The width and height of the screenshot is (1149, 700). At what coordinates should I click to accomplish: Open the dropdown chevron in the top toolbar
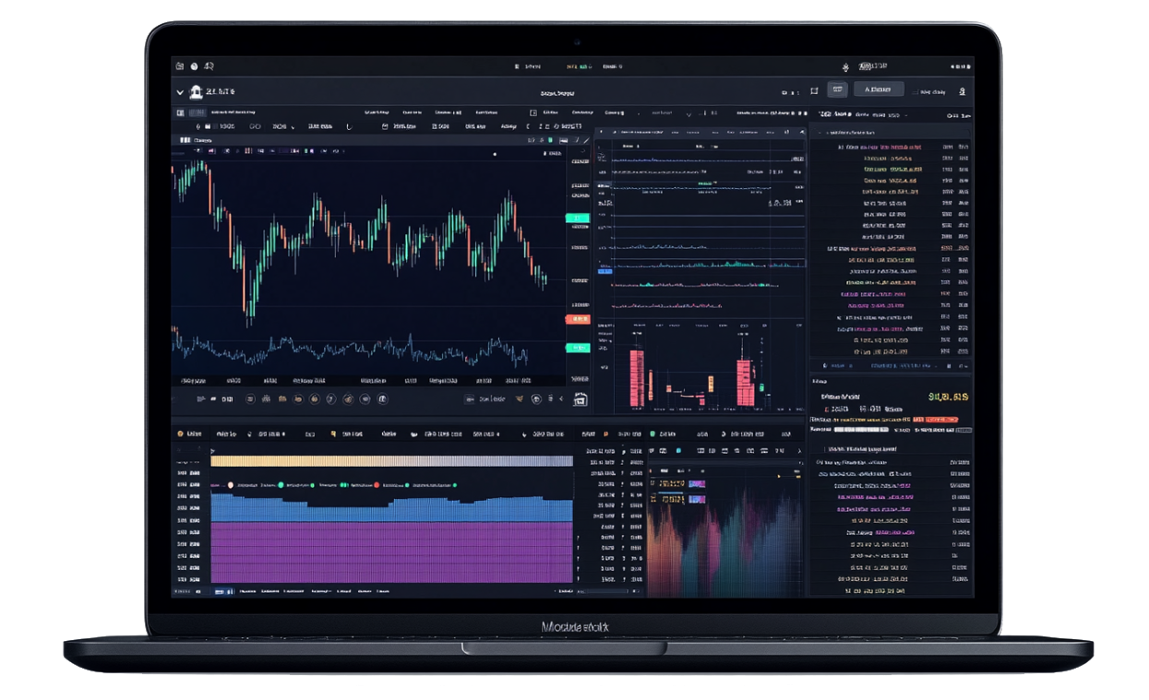click(x=688, y=113)
